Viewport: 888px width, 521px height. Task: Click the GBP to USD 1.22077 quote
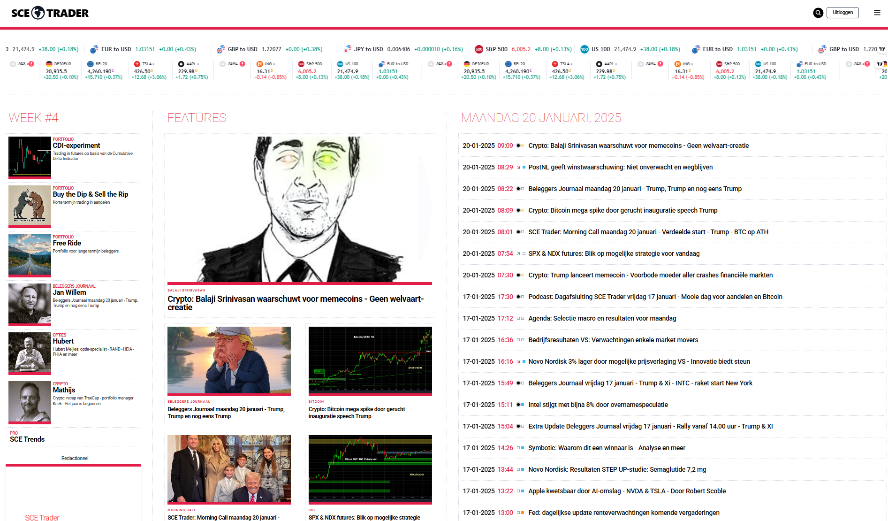click(270, 49)
